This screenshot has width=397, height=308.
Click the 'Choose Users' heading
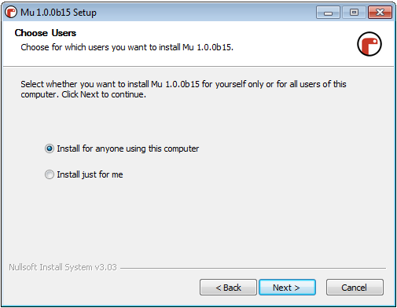(x=46, y=33)
